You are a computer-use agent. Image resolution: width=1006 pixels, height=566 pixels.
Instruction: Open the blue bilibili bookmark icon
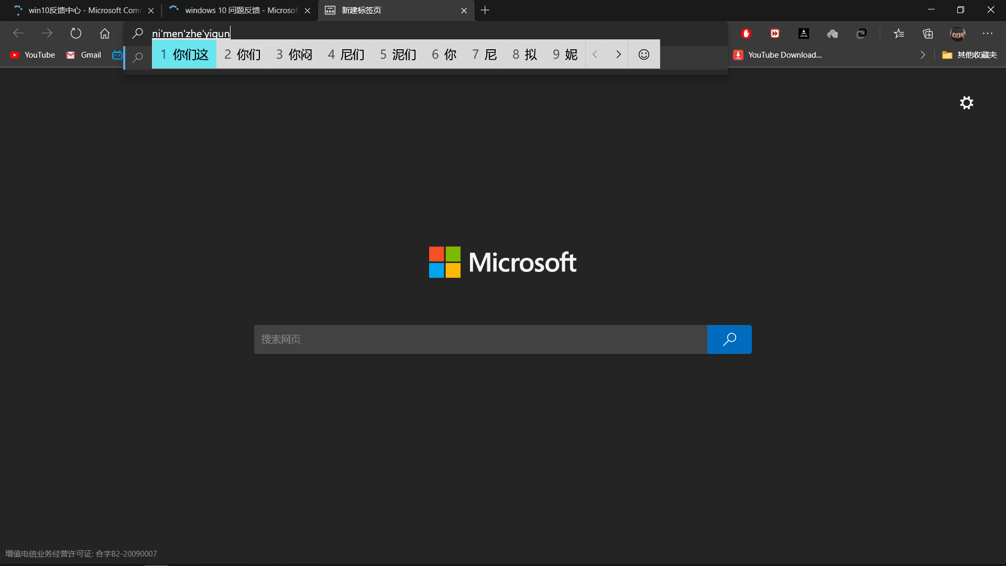117,55
